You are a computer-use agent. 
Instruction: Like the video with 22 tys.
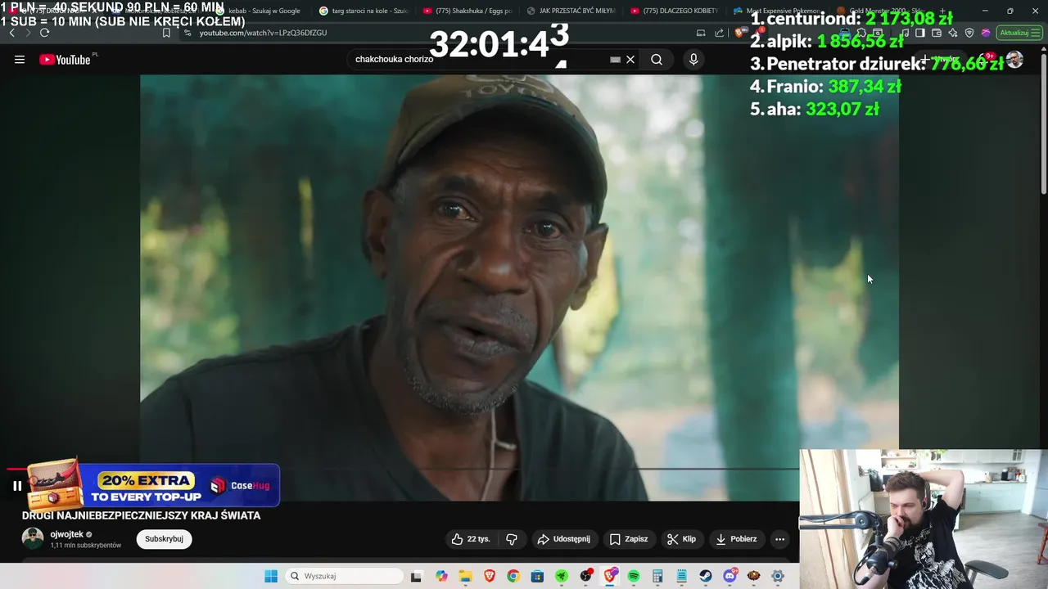pyautogui.click(x=471, y=539)
